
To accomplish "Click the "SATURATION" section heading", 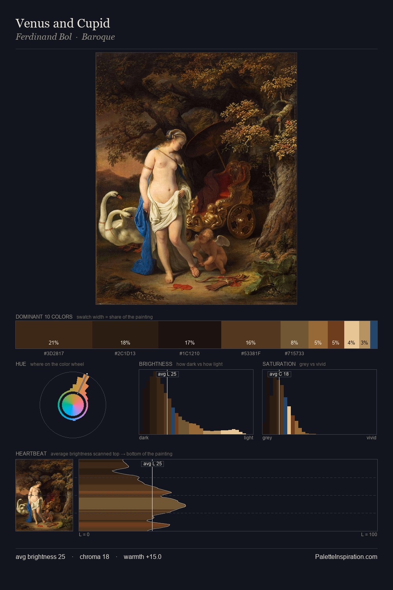I will coord(279,364).
